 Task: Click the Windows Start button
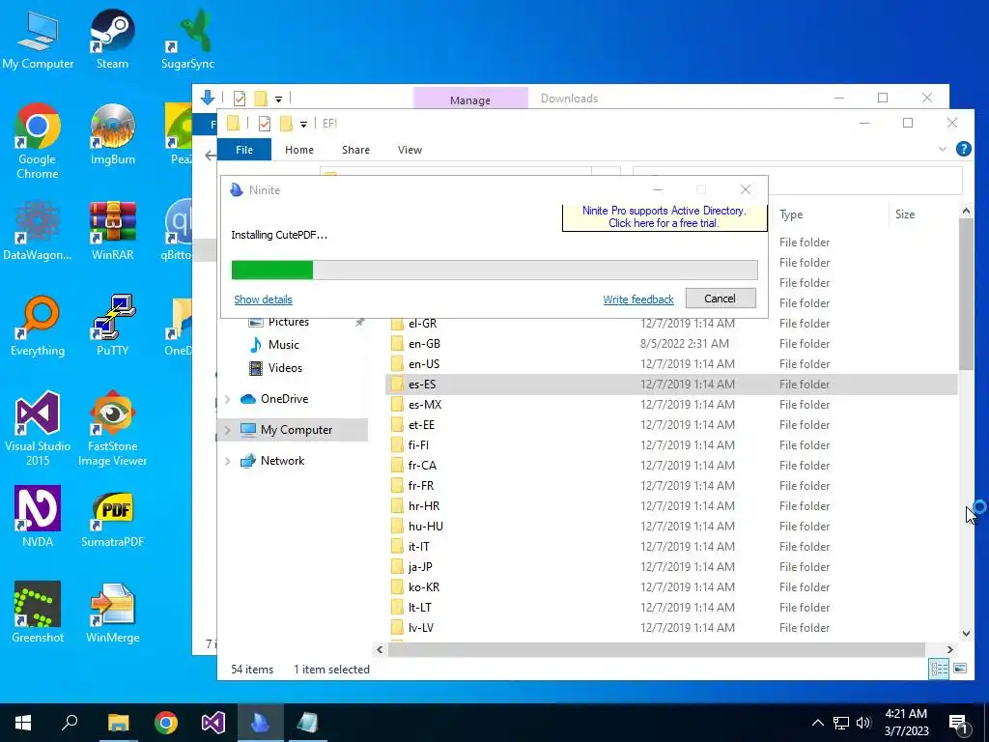23,723
